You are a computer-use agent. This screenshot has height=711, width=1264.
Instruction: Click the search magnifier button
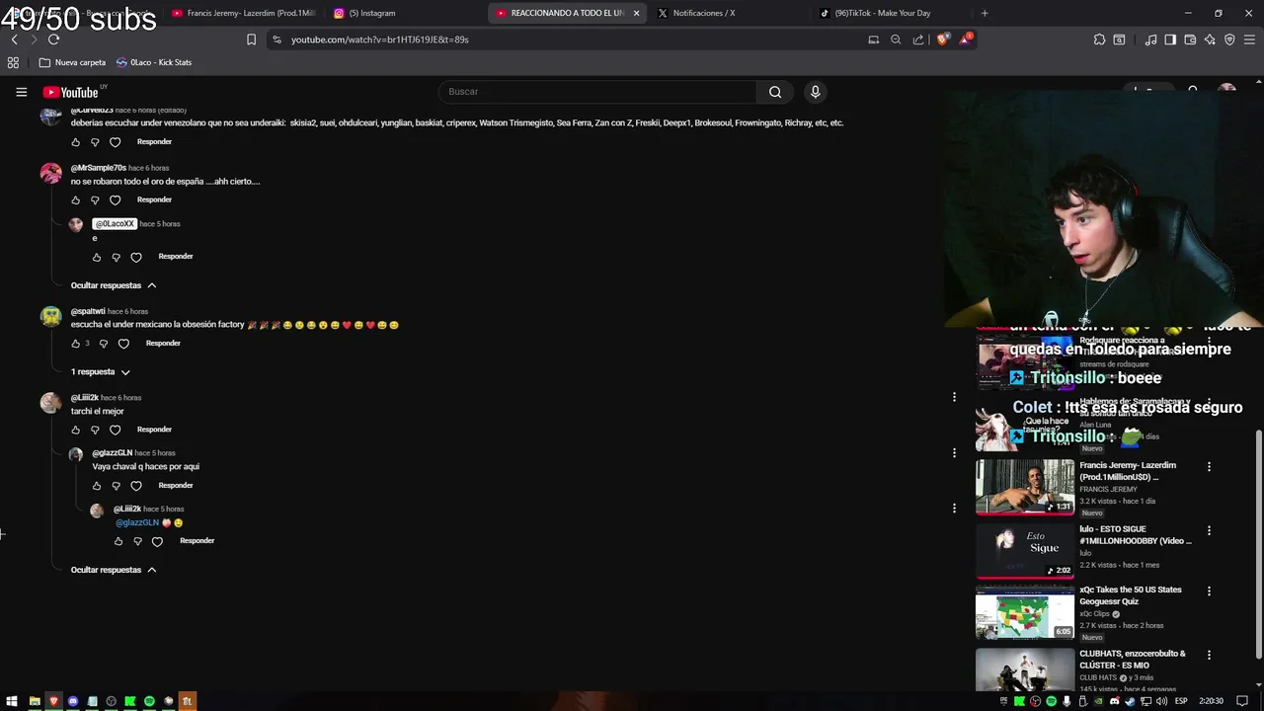pyautogui.click(x=775, y=92)
